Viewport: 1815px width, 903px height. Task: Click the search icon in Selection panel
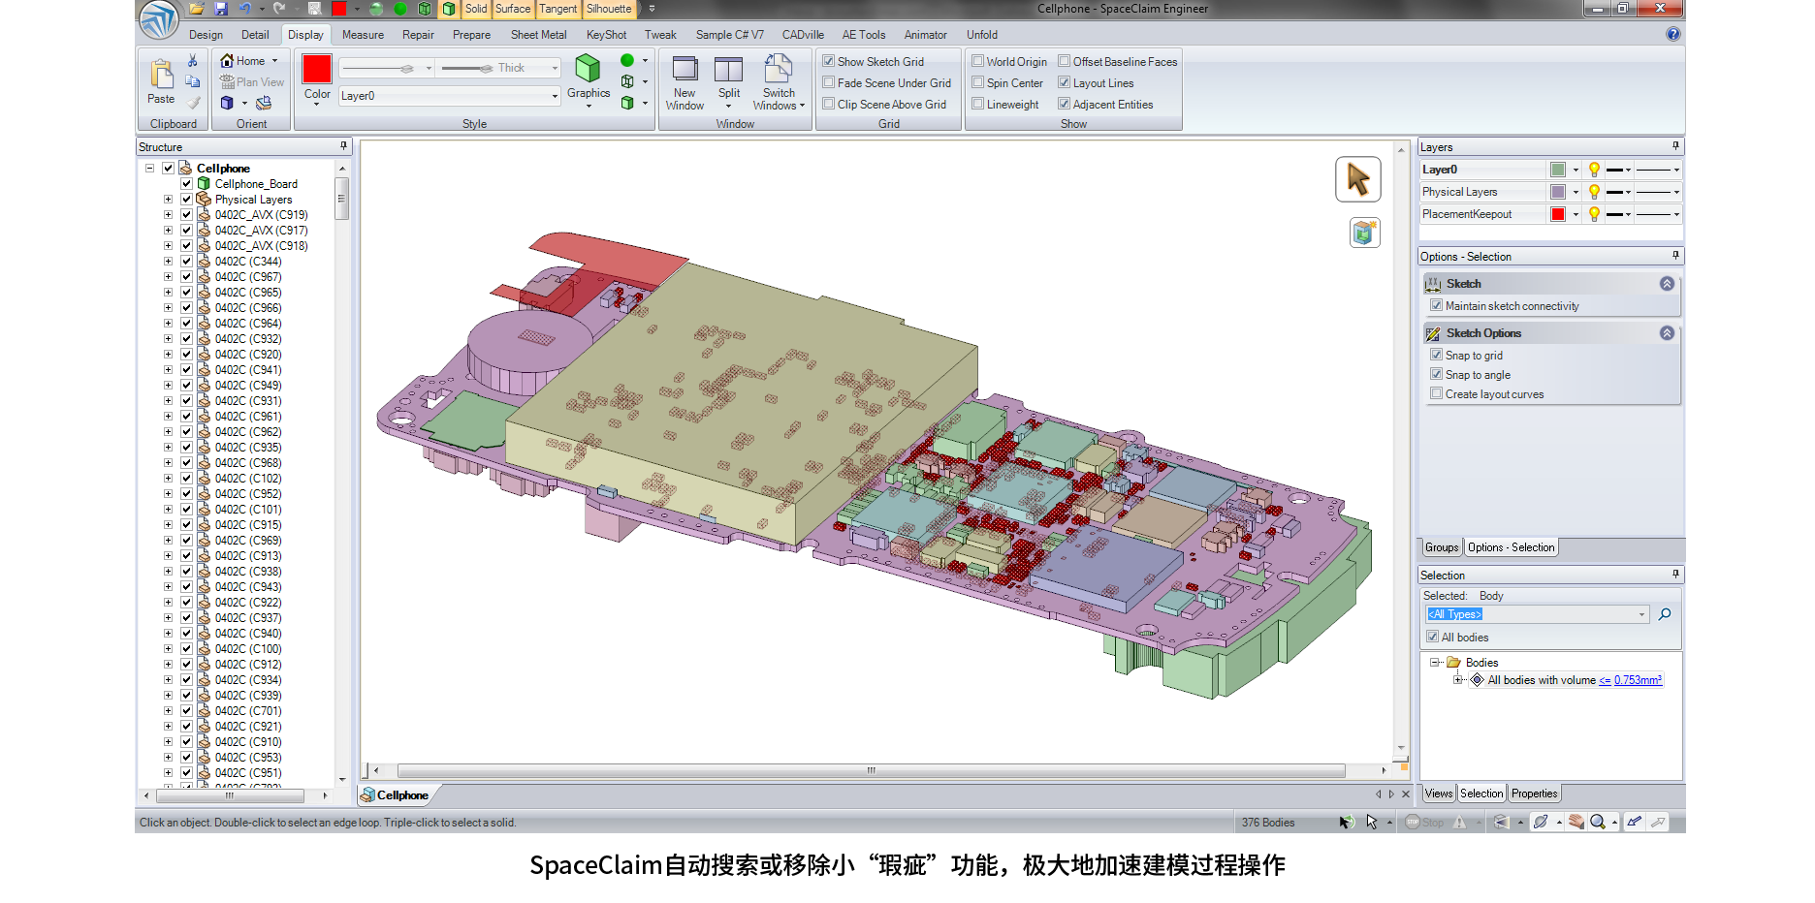pyautogui.click(x=1665, y=614)
